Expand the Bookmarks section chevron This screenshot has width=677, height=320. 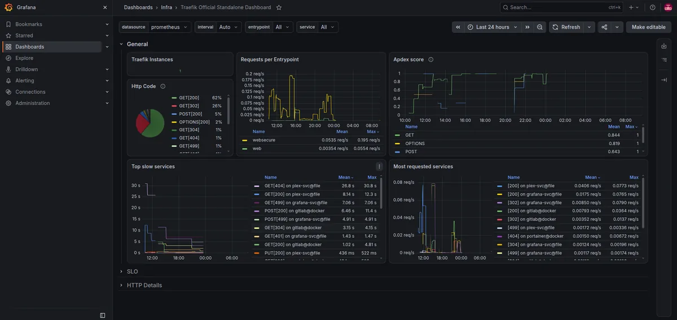107,24
